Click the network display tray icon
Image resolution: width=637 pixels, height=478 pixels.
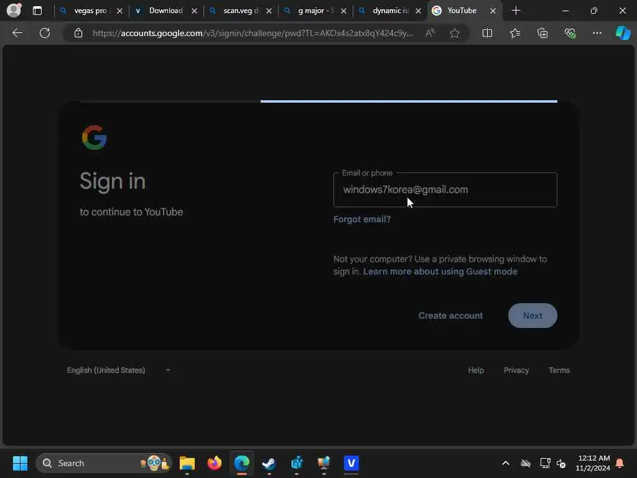click(545, 463)
